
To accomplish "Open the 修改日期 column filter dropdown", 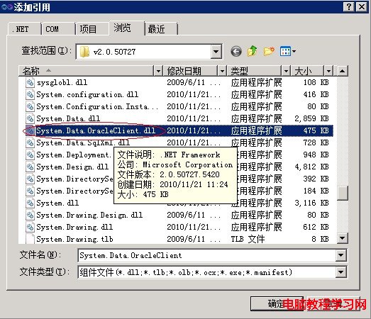I will (222, 71).
